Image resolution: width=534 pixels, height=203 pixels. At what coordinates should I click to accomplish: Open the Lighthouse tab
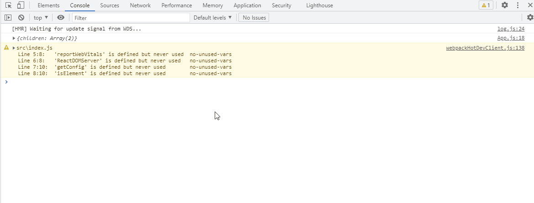320,5
